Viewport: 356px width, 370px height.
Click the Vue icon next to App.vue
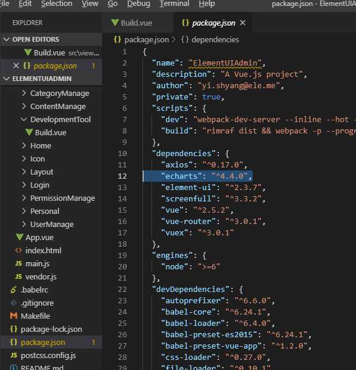coord(19,237)
